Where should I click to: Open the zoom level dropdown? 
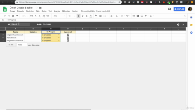24,16
